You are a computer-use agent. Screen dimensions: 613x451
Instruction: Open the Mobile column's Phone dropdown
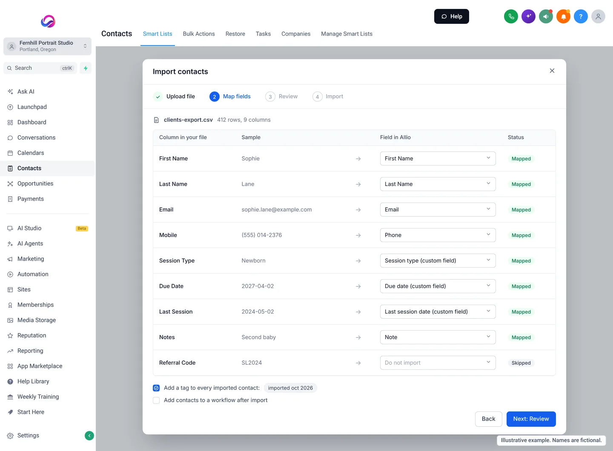click(438, 235)
